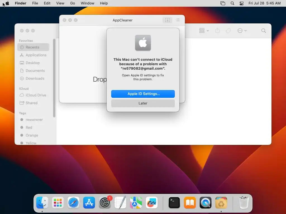The width and height of the screenshot is (286, 214).
Task: Open Applications in Finder sidebar
Action: 34,55
